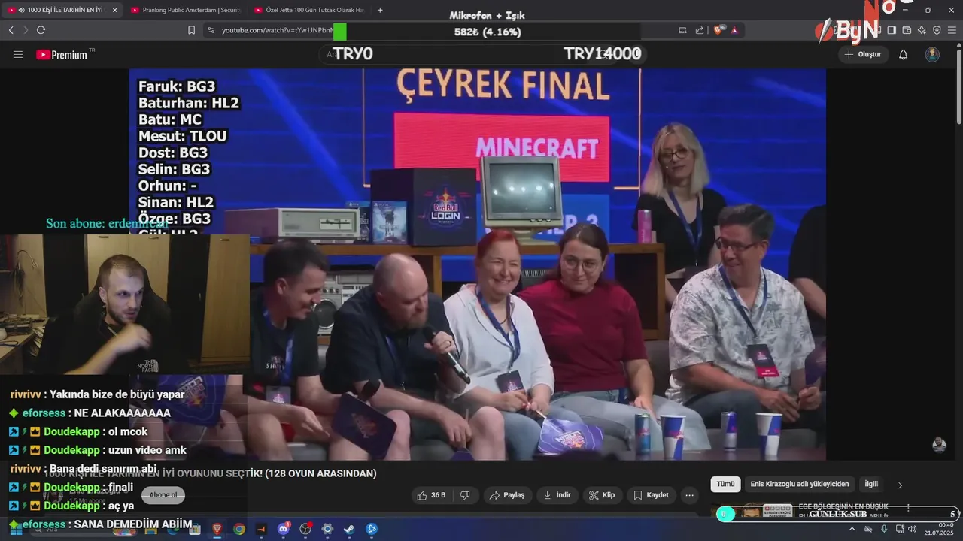Open a new browser tab

(380, 10)
